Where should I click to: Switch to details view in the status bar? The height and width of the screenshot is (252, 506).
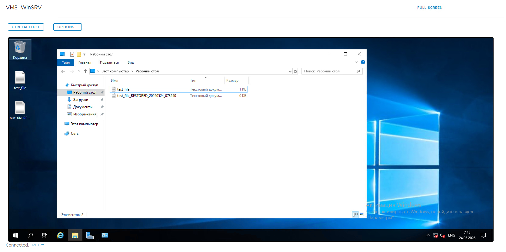pos(355,214)
